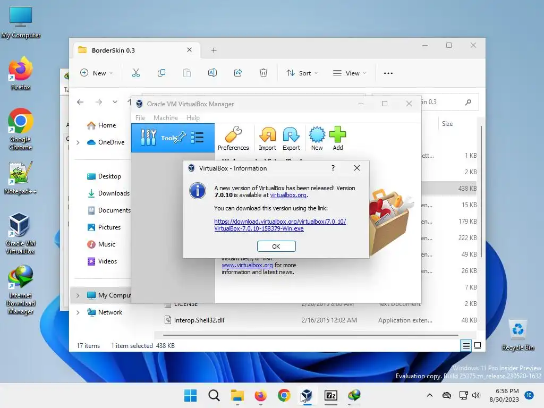Switch to large thumbnails view icon

click(x=478, y=345)
